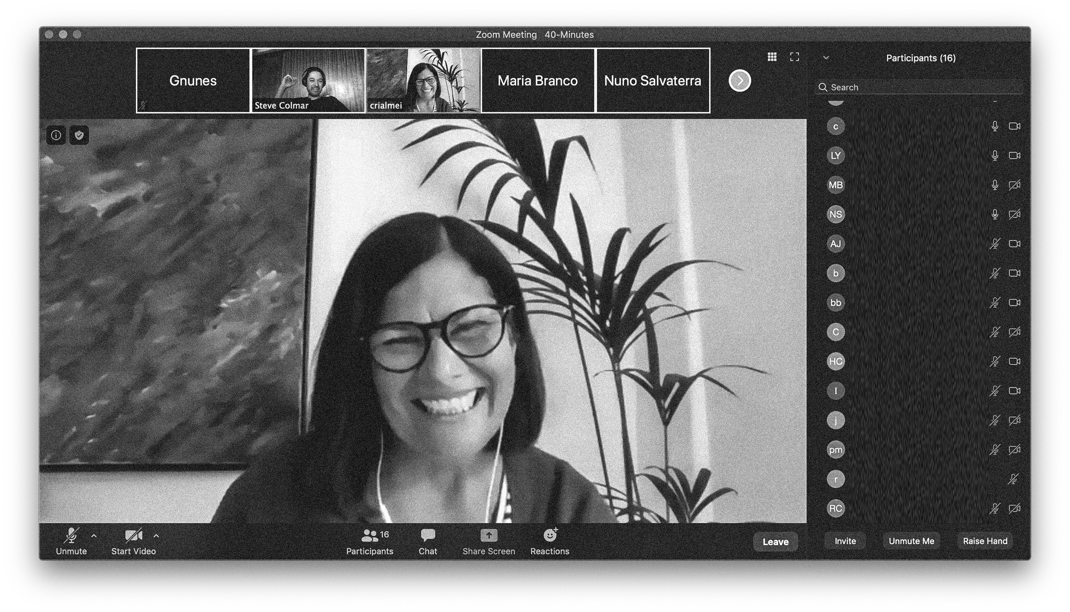1070x612 pixels.
Task: Click the NS participant avatar
Action: tap(835, 214)
